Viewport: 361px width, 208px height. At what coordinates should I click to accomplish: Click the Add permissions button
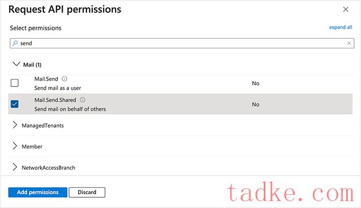pos(38,193)
